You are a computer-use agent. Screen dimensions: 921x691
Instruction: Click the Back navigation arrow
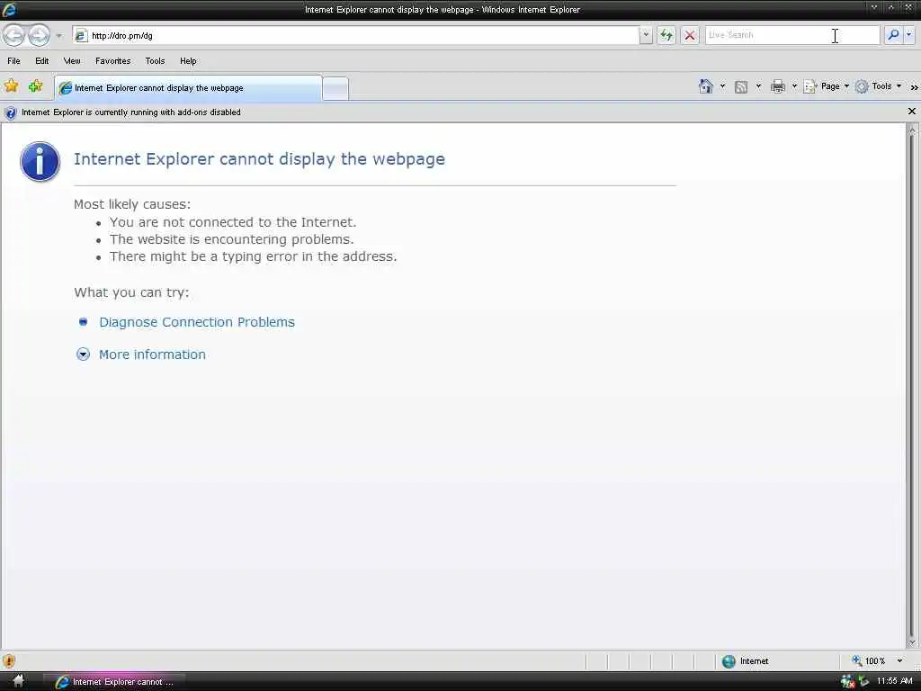coord(14,35)
